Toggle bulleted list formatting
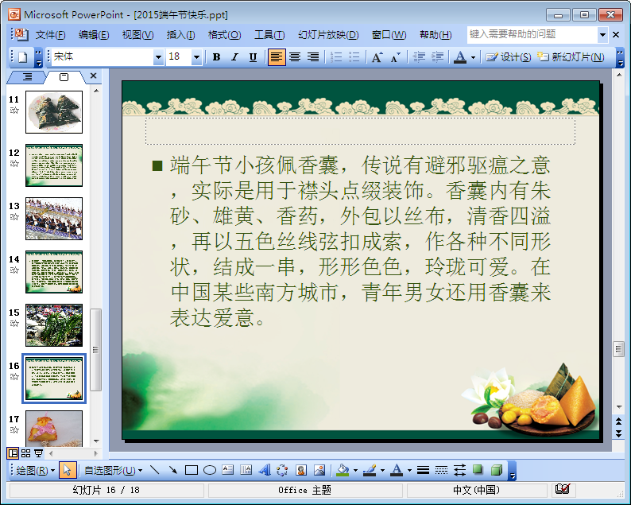The image size is (631, 505). tap(354, 57)
